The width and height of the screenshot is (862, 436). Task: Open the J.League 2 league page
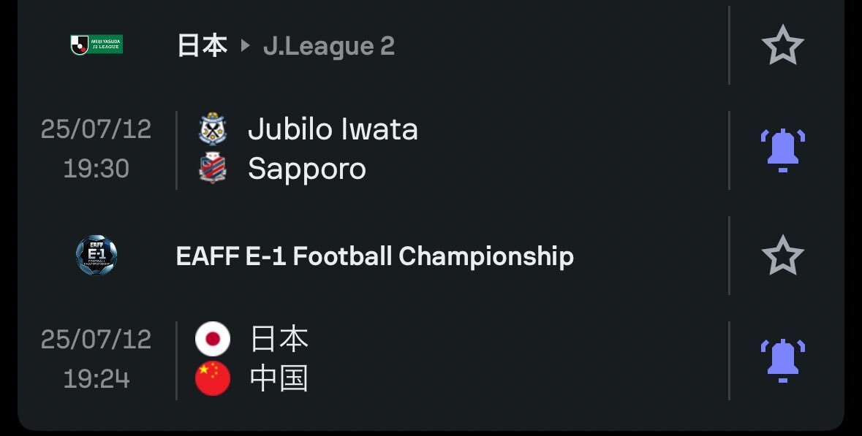(x=328, y=45)
